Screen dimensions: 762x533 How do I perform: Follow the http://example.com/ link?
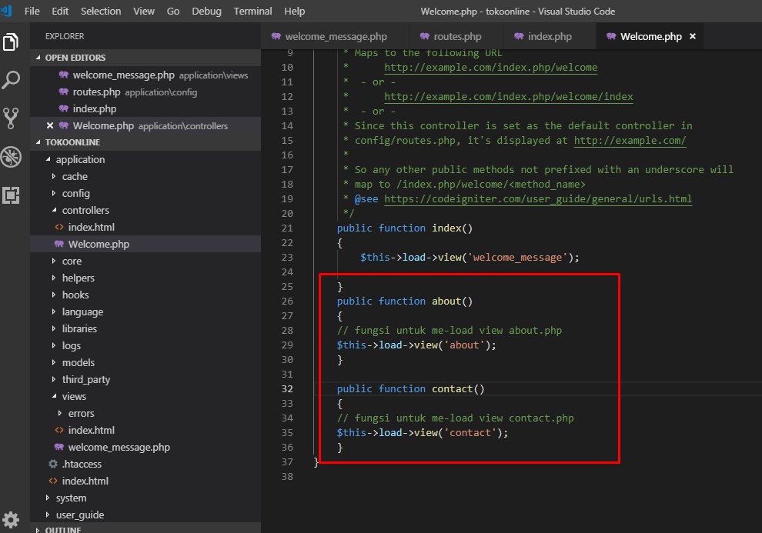[x=630, y=140]
